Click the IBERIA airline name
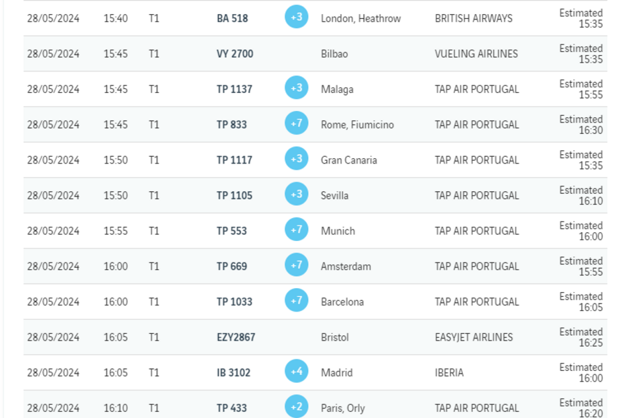This screenshot has width=627, height=418. (x=449, y=373)
